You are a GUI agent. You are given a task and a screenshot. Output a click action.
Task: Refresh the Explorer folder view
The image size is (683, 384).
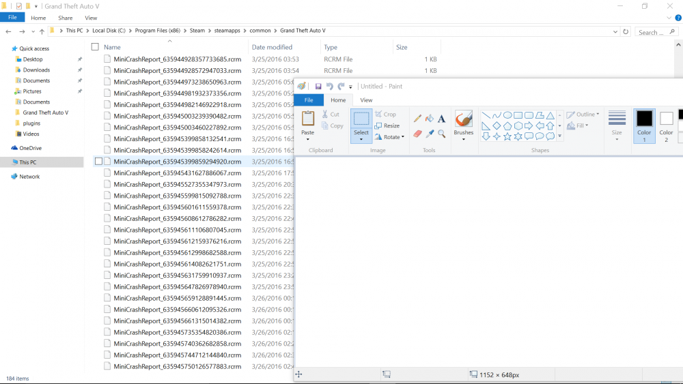pyautogui.click(x=626, y=32)
